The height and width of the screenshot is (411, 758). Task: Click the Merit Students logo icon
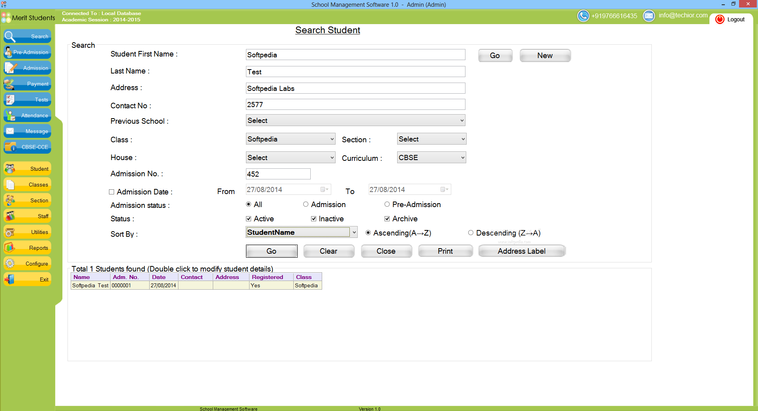click(x=6, y=18)
